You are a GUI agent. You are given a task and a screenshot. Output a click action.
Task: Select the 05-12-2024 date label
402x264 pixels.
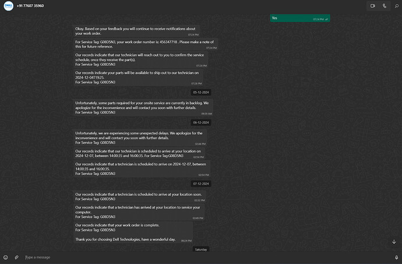click(201, 92)
